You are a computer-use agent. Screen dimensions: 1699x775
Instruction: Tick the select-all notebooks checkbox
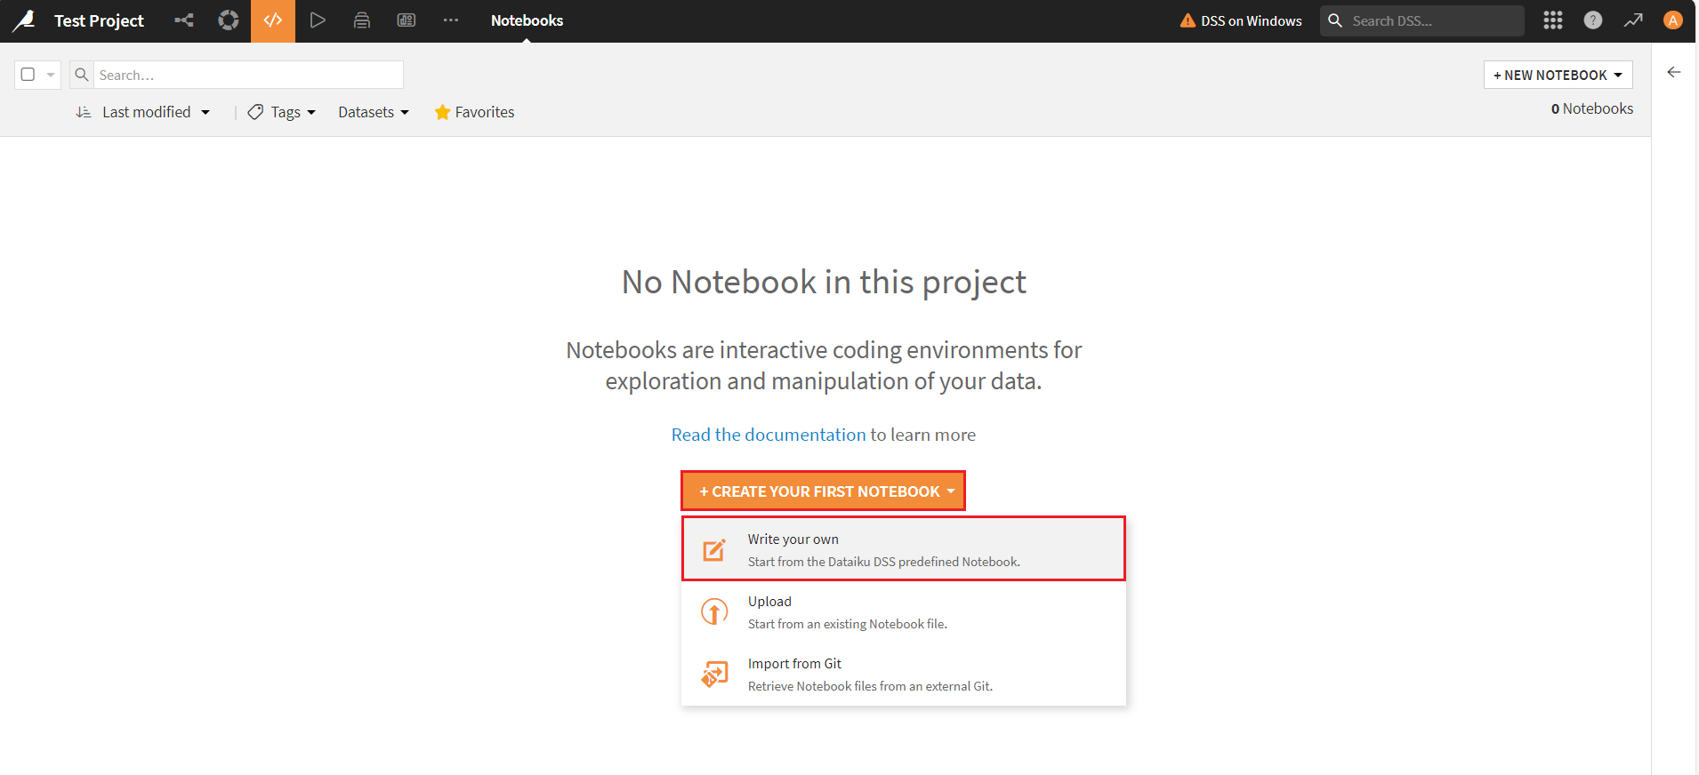(28, 75)
